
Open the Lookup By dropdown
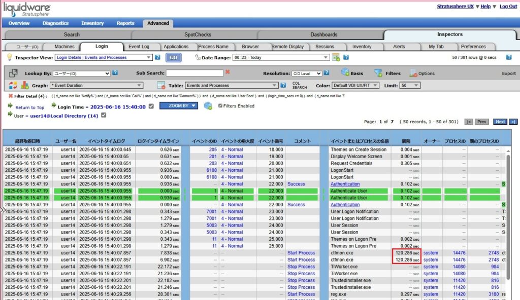(82, 73)
